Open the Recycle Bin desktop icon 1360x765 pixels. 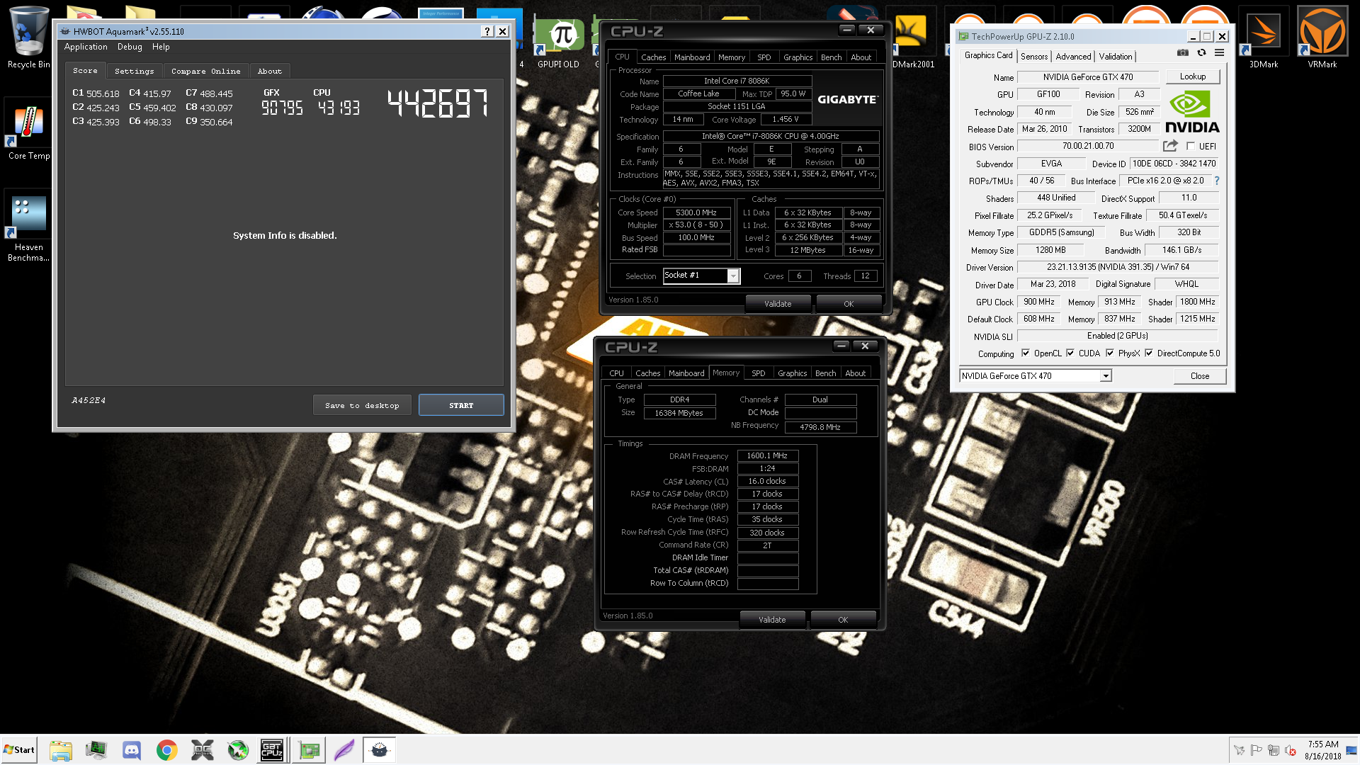pos(28,38)
